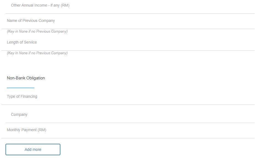
Task: Click the blue underline beneath Non-Bank Obligation
Action: click(x=21, y=88)
